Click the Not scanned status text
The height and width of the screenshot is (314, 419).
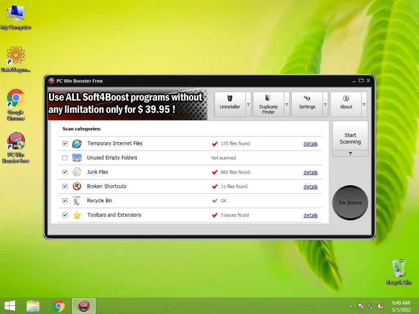[x=223, y=158]
